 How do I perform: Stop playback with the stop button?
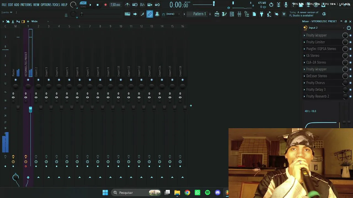click(98, 5)
